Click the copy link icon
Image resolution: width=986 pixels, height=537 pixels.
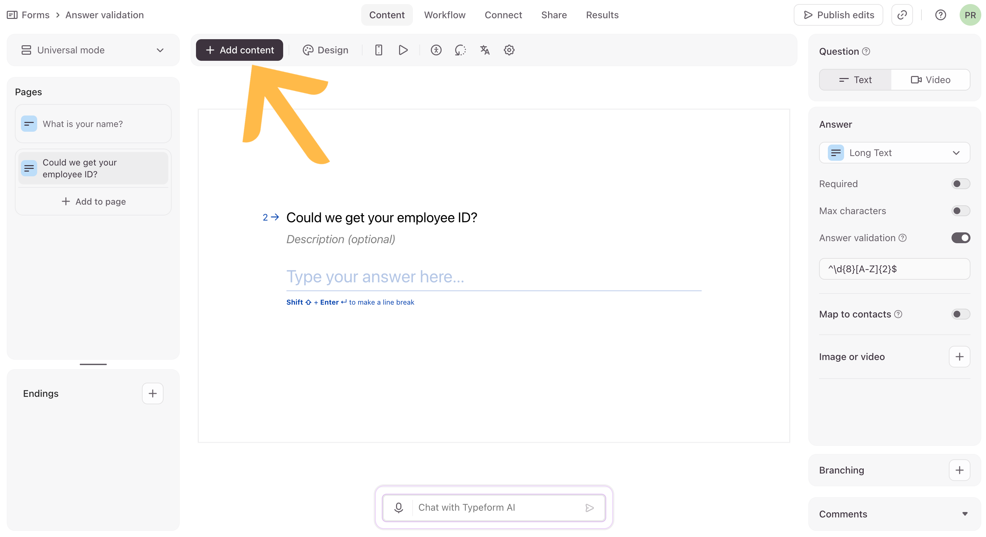(x=902, y=15)
